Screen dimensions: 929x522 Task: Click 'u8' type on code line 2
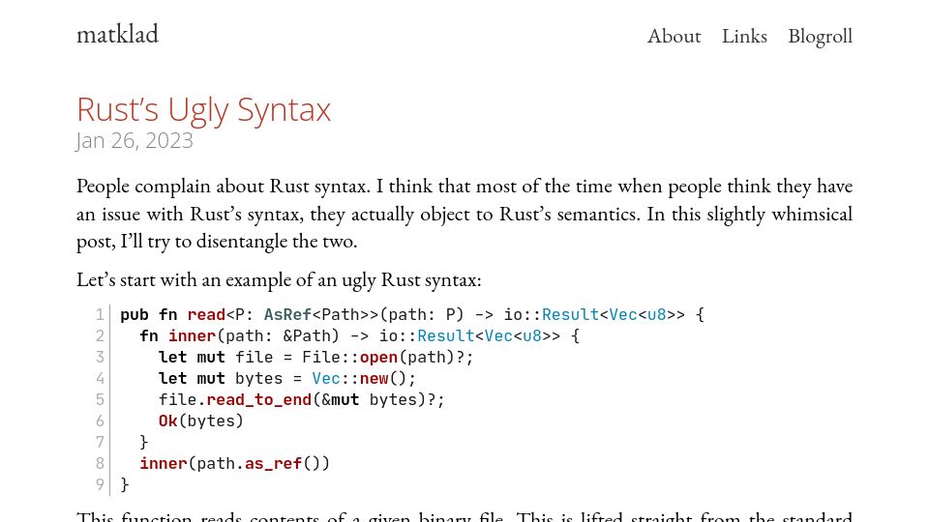[532, 335]
